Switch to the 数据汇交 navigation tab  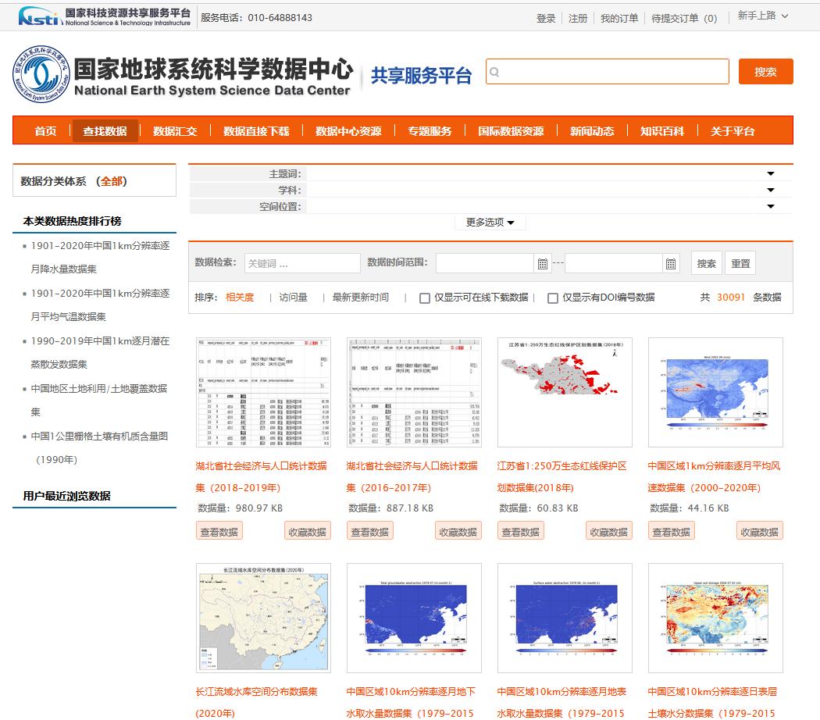pos(175,131)
